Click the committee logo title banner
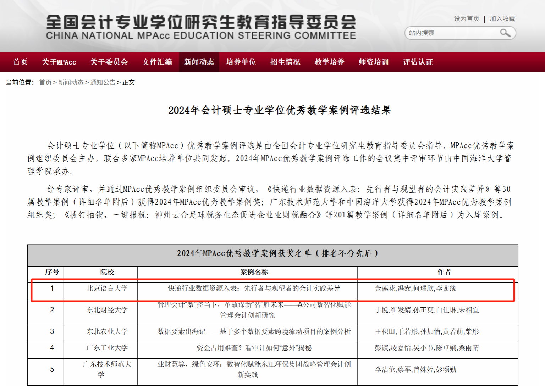 201,27
